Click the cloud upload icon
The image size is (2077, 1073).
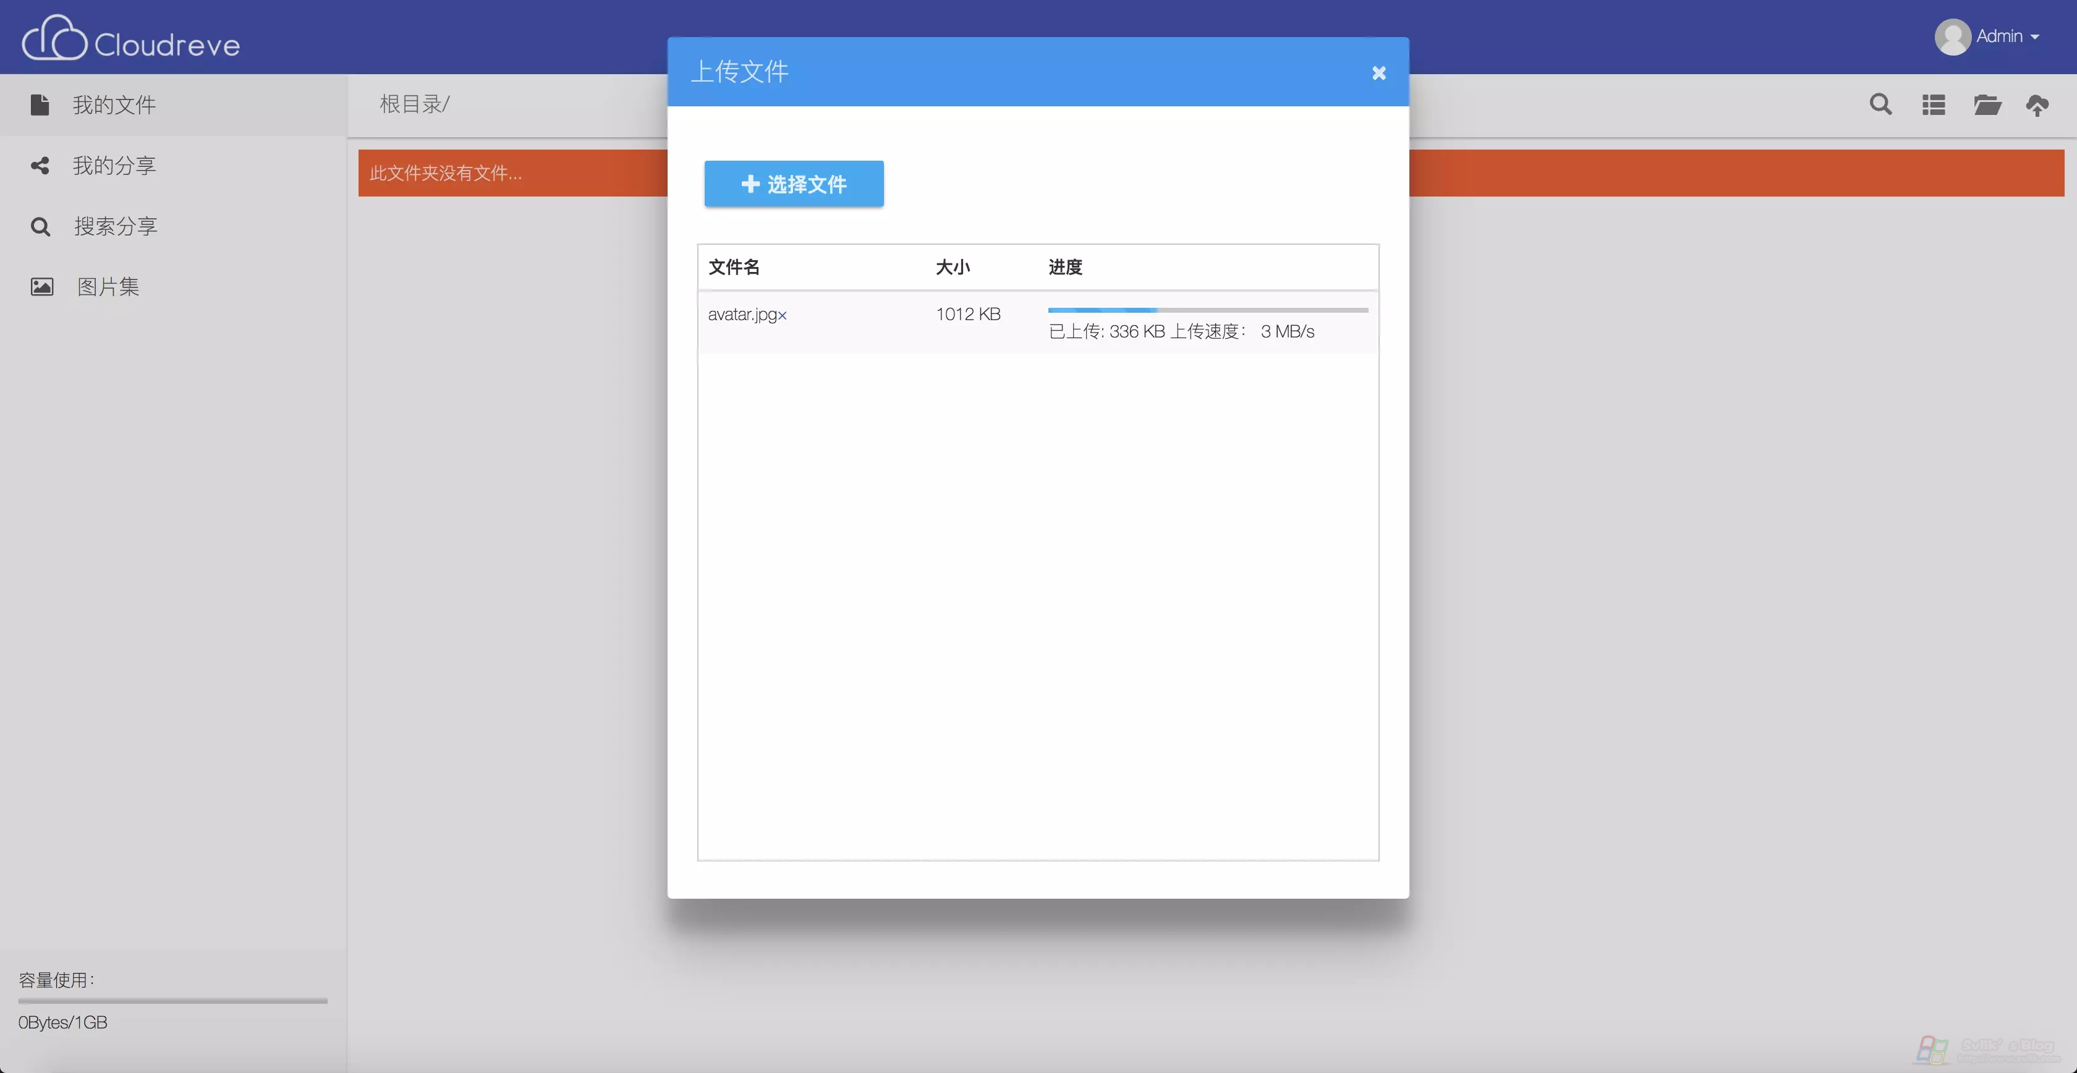pyautogui.click(x=2037, y=105)
